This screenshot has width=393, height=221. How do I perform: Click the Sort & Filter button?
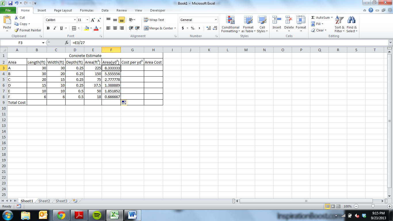[339, 24]
